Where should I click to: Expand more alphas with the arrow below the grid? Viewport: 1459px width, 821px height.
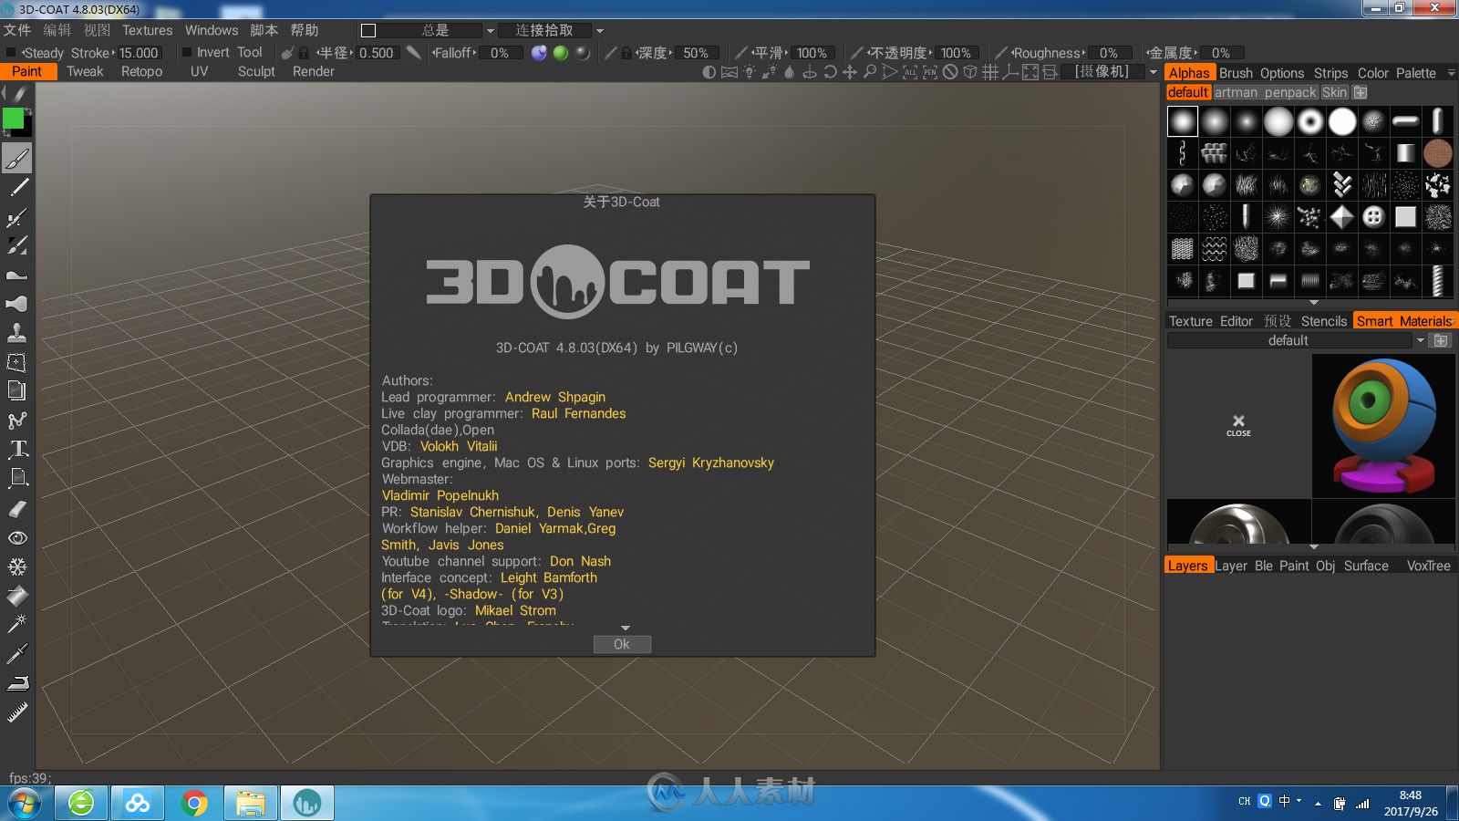click(x=1313, y=302)
